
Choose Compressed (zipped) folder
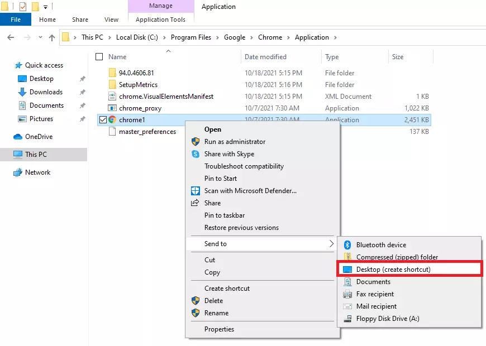[x=409, y=257]
